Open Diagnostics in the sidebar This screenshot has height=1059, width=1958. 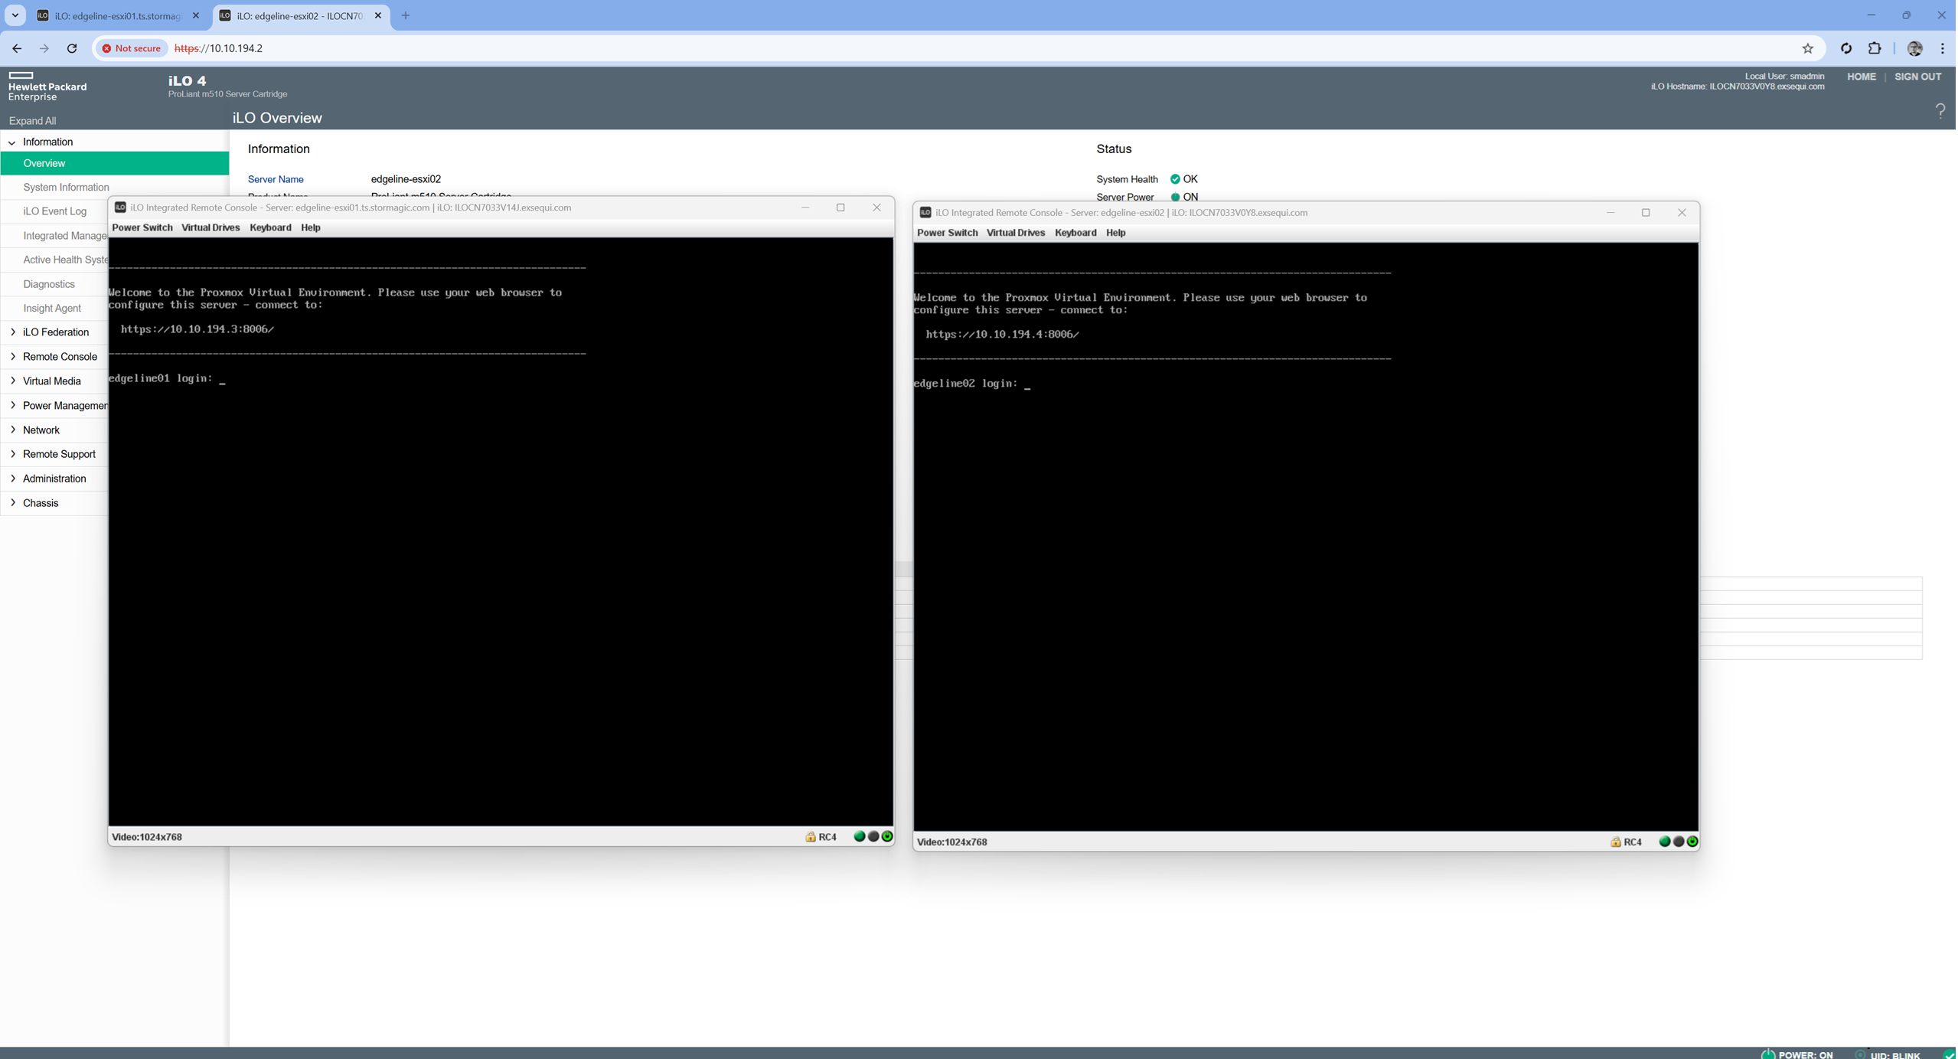(49, 284)
